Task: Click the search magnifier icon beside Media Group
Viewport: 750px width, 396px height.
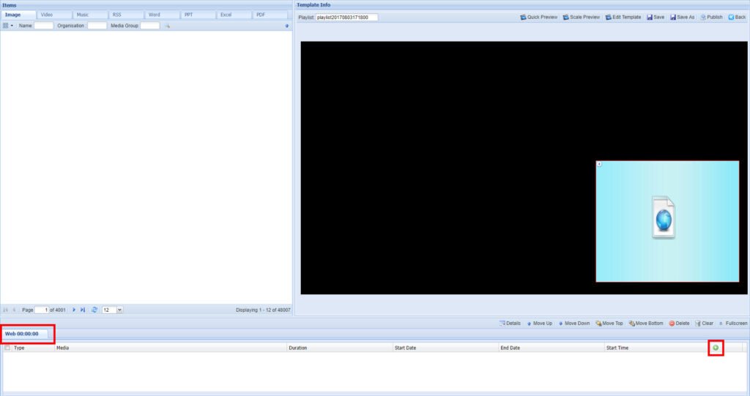Action: (167, 26)
